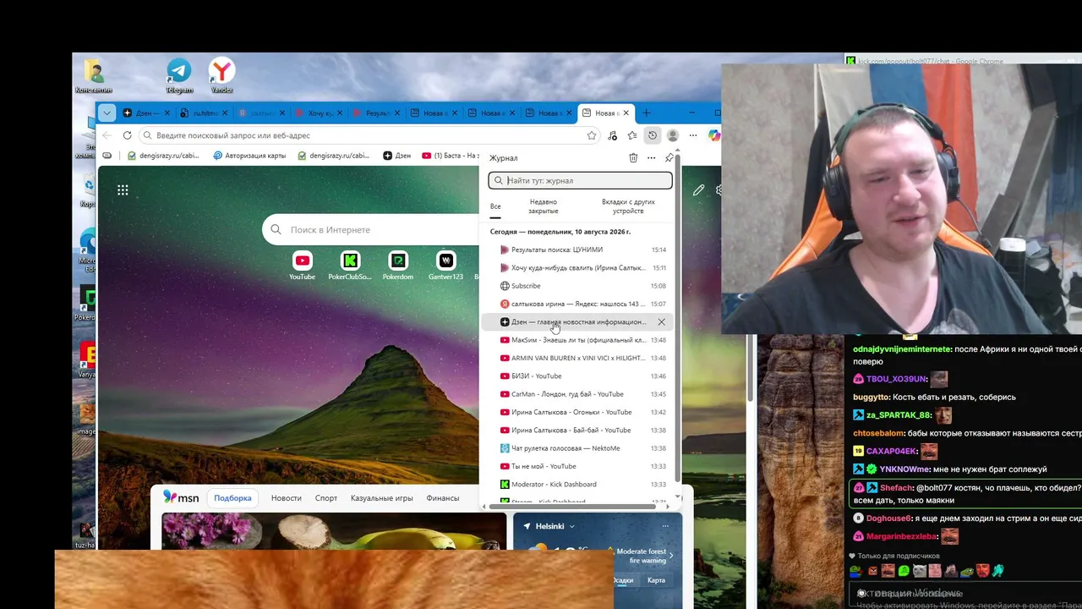Remove the Дзен history entry
This screenshot has width=1082, height=609.
pos(661,322)
